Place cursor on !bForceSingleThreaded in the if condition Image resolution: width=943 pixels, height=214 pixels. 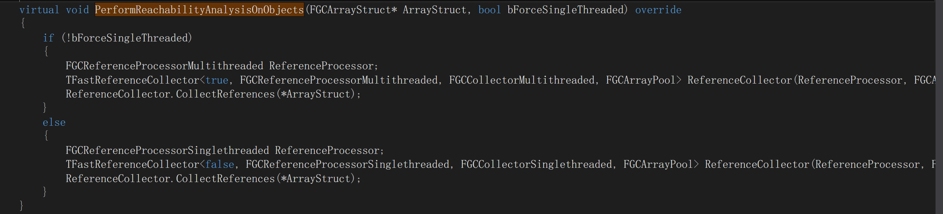127,38
